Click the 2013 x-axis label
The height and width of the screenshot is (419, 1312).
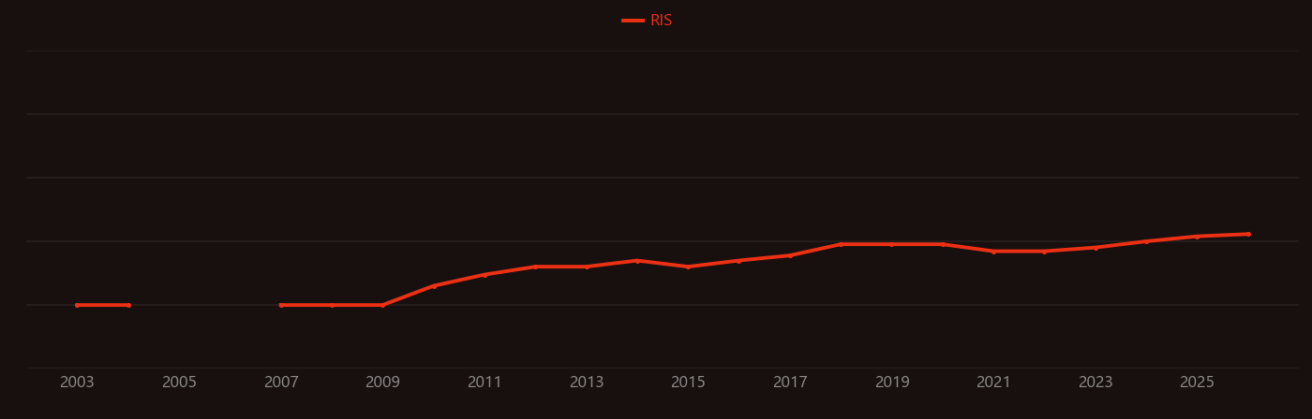587,383
